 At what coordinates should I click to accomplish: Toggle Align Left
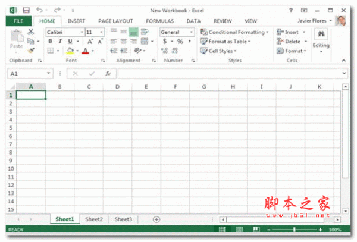pyautogui.click(x=114, y=42)
